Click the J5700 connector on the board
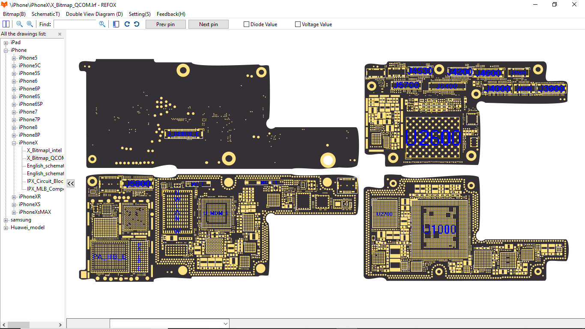This screenshot has height=329, width=585. pyautogui.click(x=406, y=85)
